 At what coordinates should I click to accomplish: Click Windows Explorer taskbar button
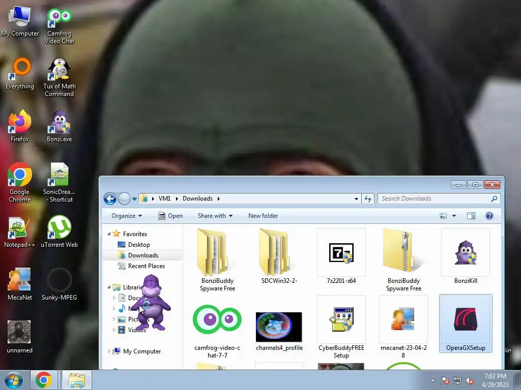76,380
